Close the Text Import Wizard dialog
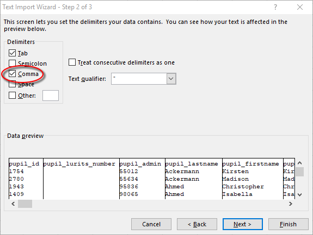Screen dimensions: 313x235 (x=300, y=7)
